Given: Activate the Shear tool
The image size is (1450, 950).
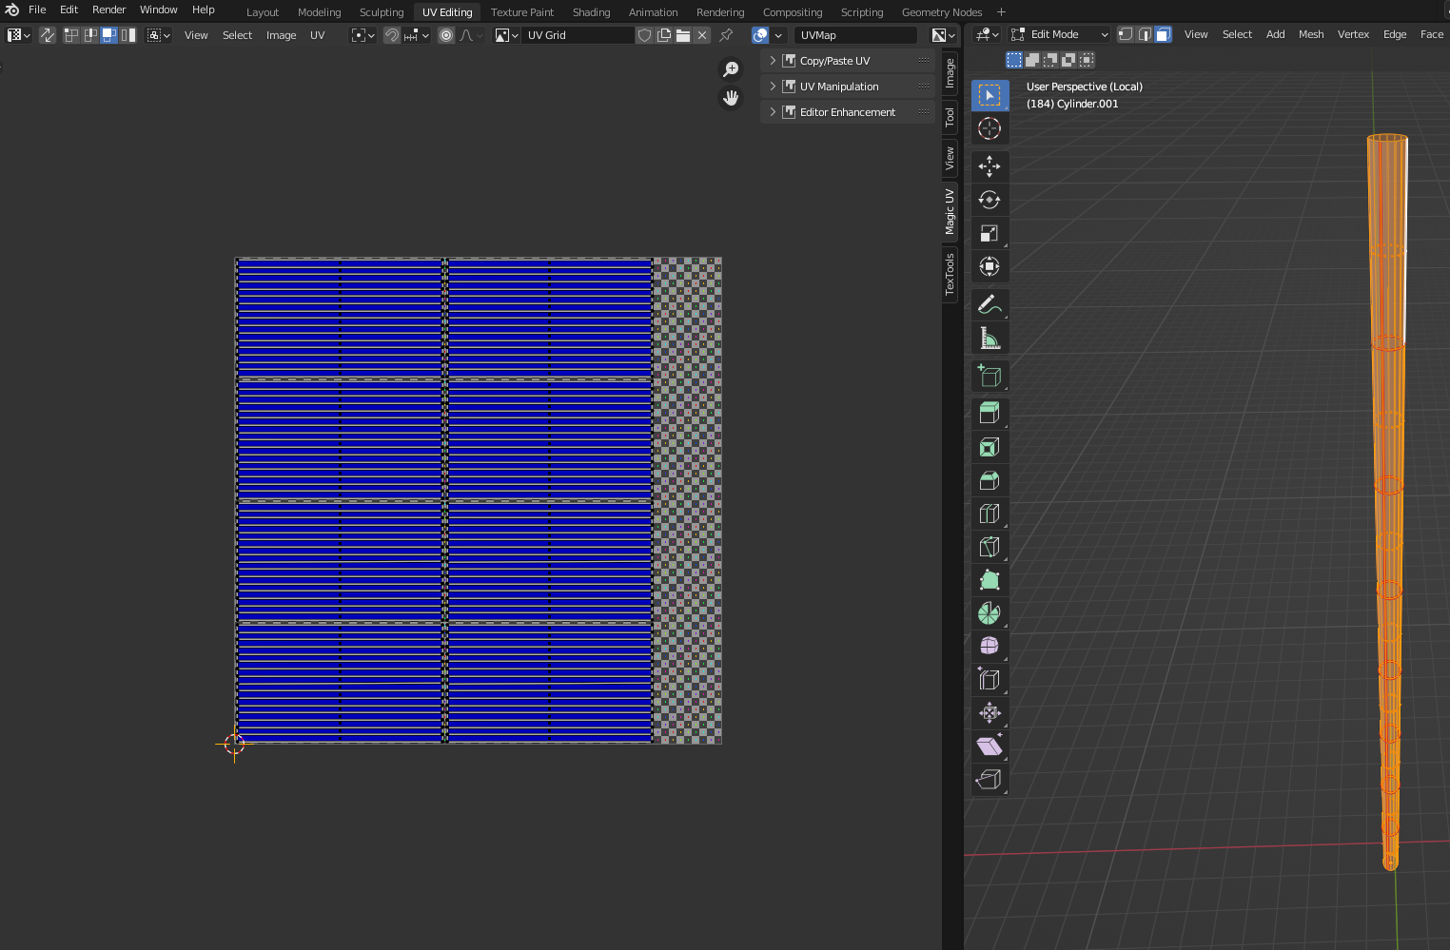Looking at the screenshot, I should click(x=990, y=746).
